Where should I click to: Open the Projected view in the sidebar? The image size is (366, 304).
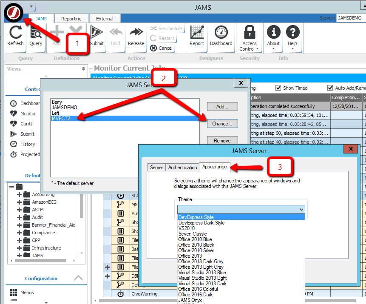click(x=25, y=155)
